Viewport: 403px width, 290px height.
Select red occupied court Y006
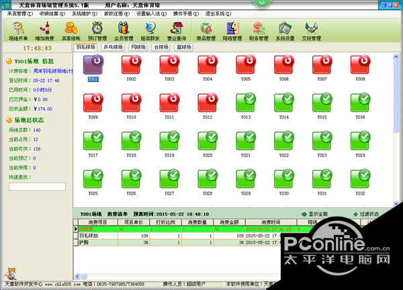(x=284, y=68)
